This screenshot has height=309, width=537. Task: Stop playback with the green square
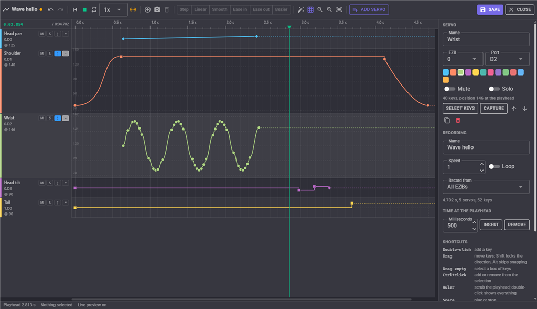[x=84, y=9]
